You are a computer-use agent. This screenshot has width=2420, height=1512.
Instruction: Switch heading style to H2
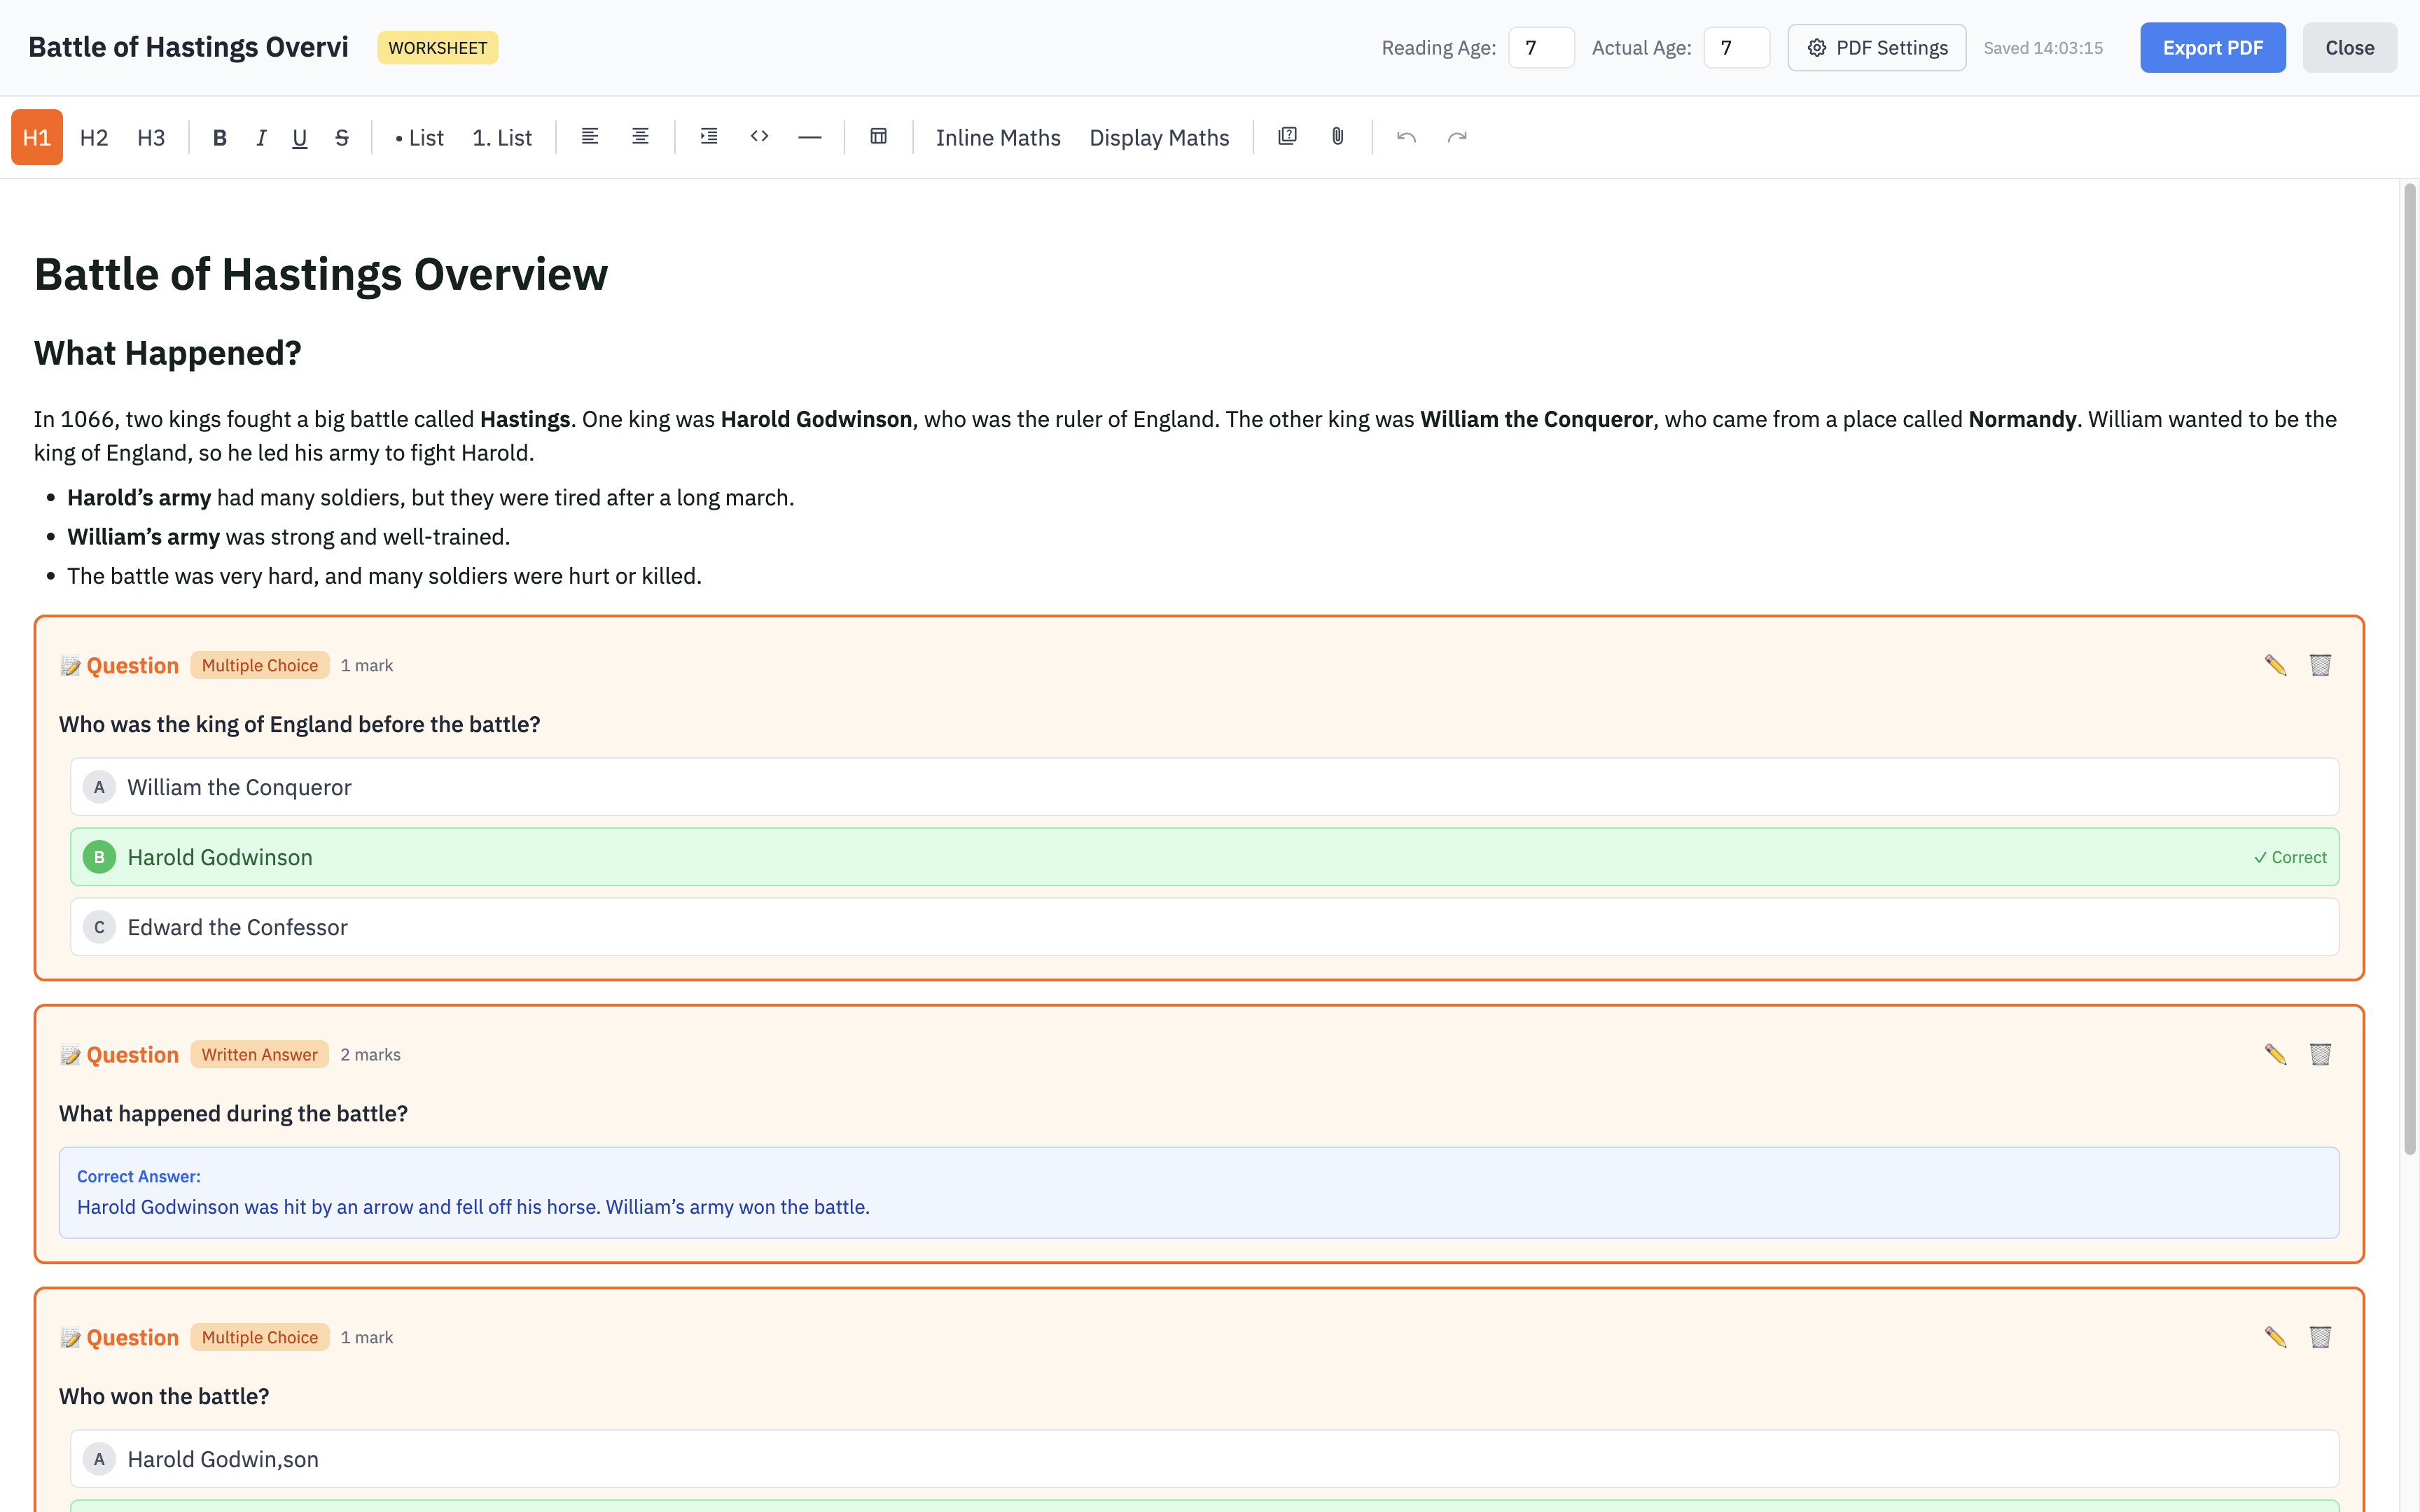pos(93,137)
